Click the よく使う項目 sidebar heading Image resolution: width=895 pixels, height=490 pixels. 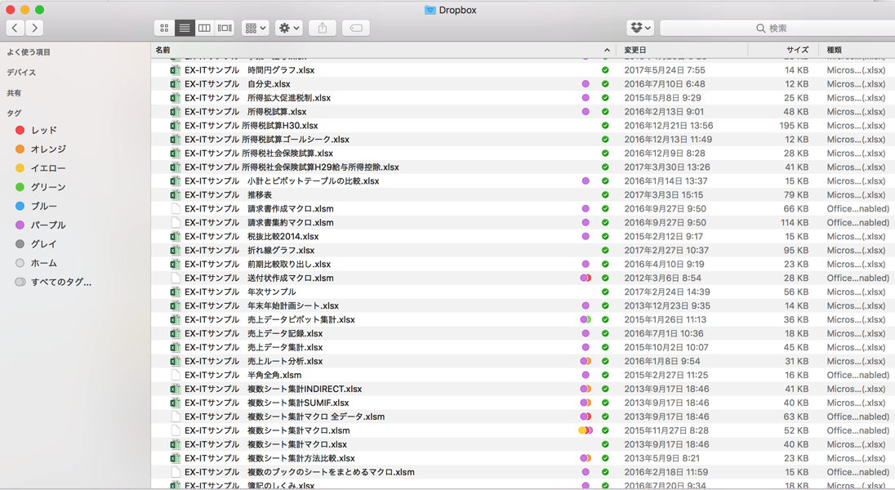[29, 52]
